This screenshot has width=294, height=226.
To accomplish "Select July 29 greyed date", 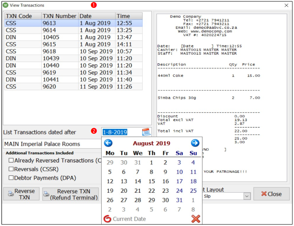I will 110,162.
